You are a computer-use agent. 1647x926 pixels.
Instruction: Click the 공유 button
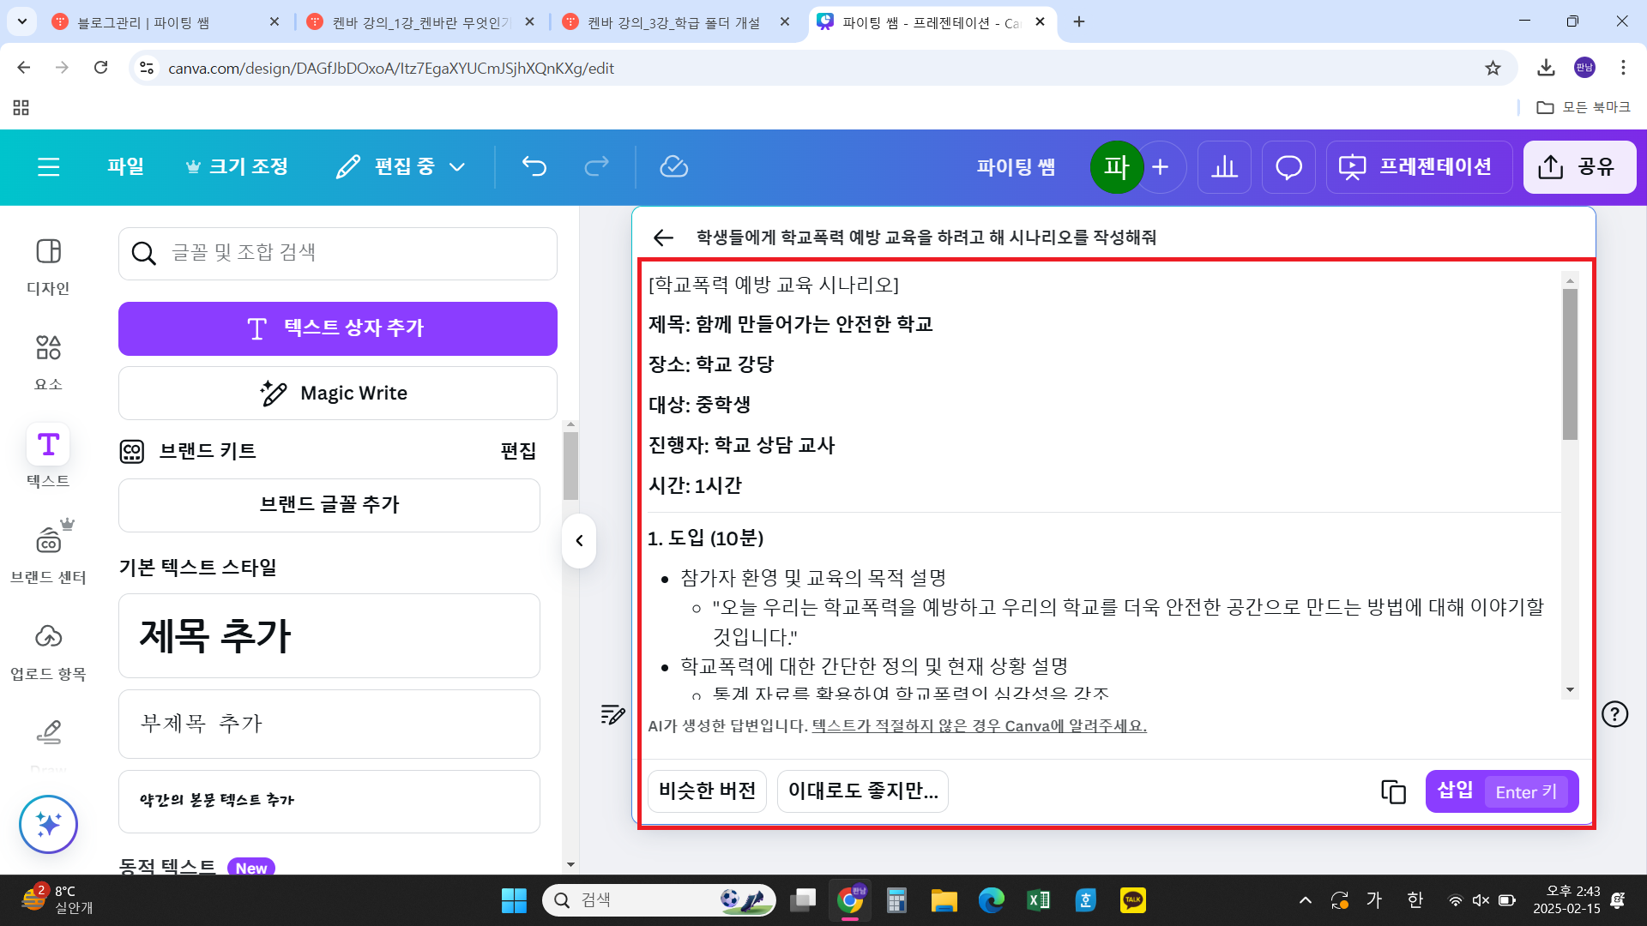(x=1579, y=166)
